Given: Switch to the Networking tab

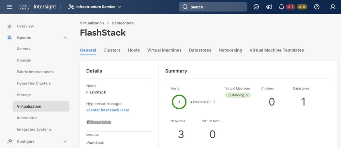Looking at the screenshot, I should (230, 50).
